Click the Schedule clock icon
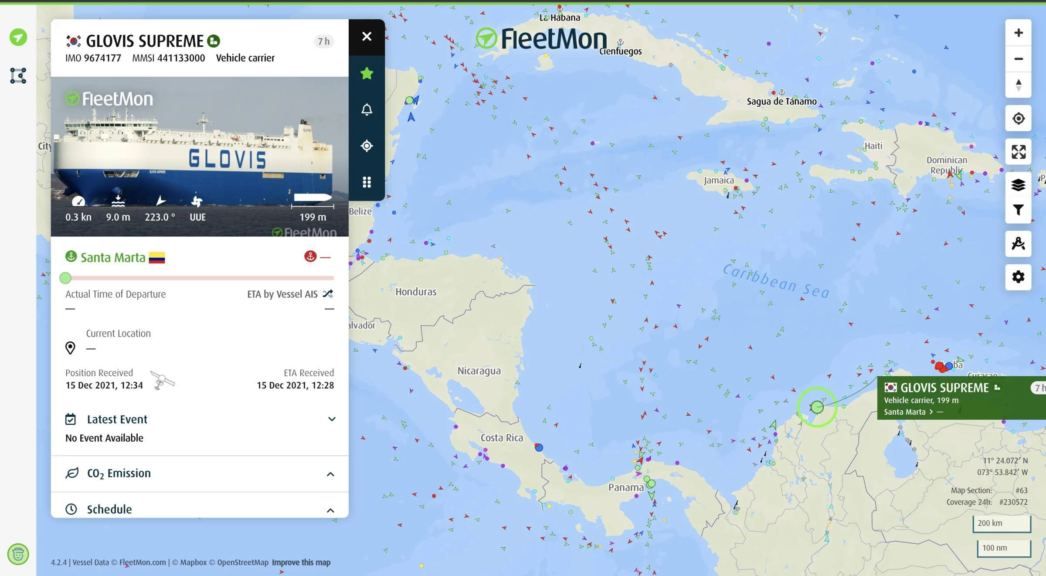 (x=71, y=509)
